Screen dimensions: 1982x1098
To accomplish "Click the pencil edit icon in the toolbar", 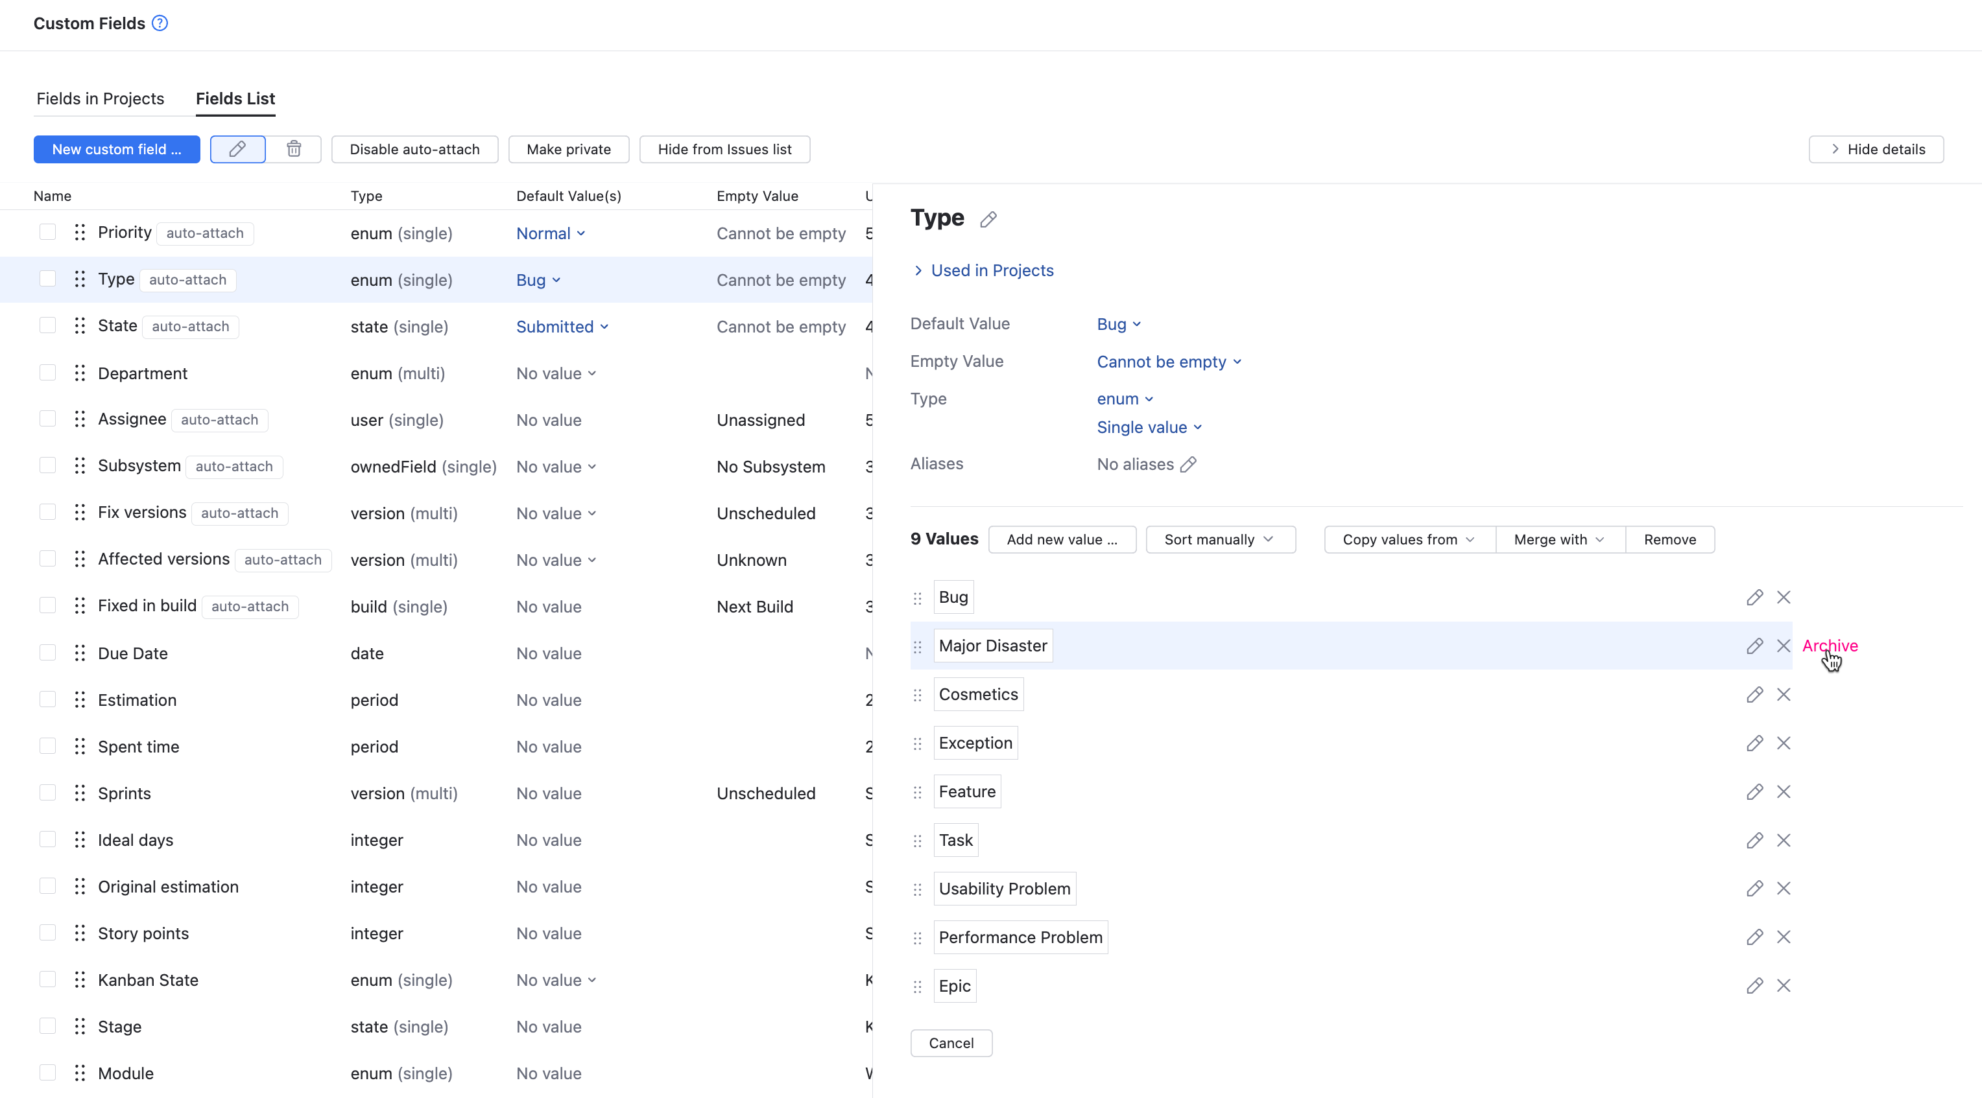I will (237, 148).
